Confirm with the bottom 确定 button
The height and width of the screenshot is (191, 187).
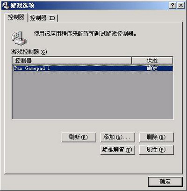click(165, 182)
